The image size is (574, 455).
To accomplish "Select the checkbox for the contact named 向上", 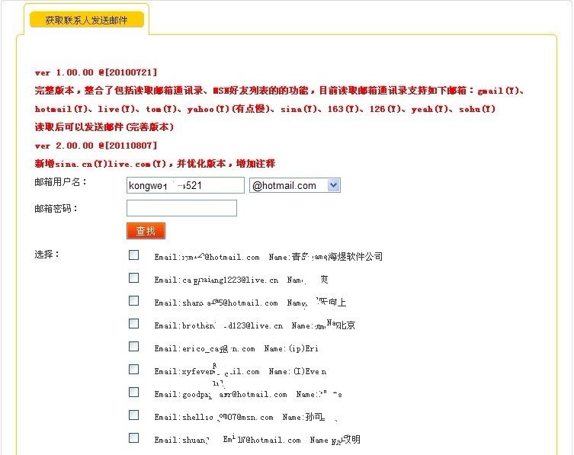I will click(x=133, y=300).
